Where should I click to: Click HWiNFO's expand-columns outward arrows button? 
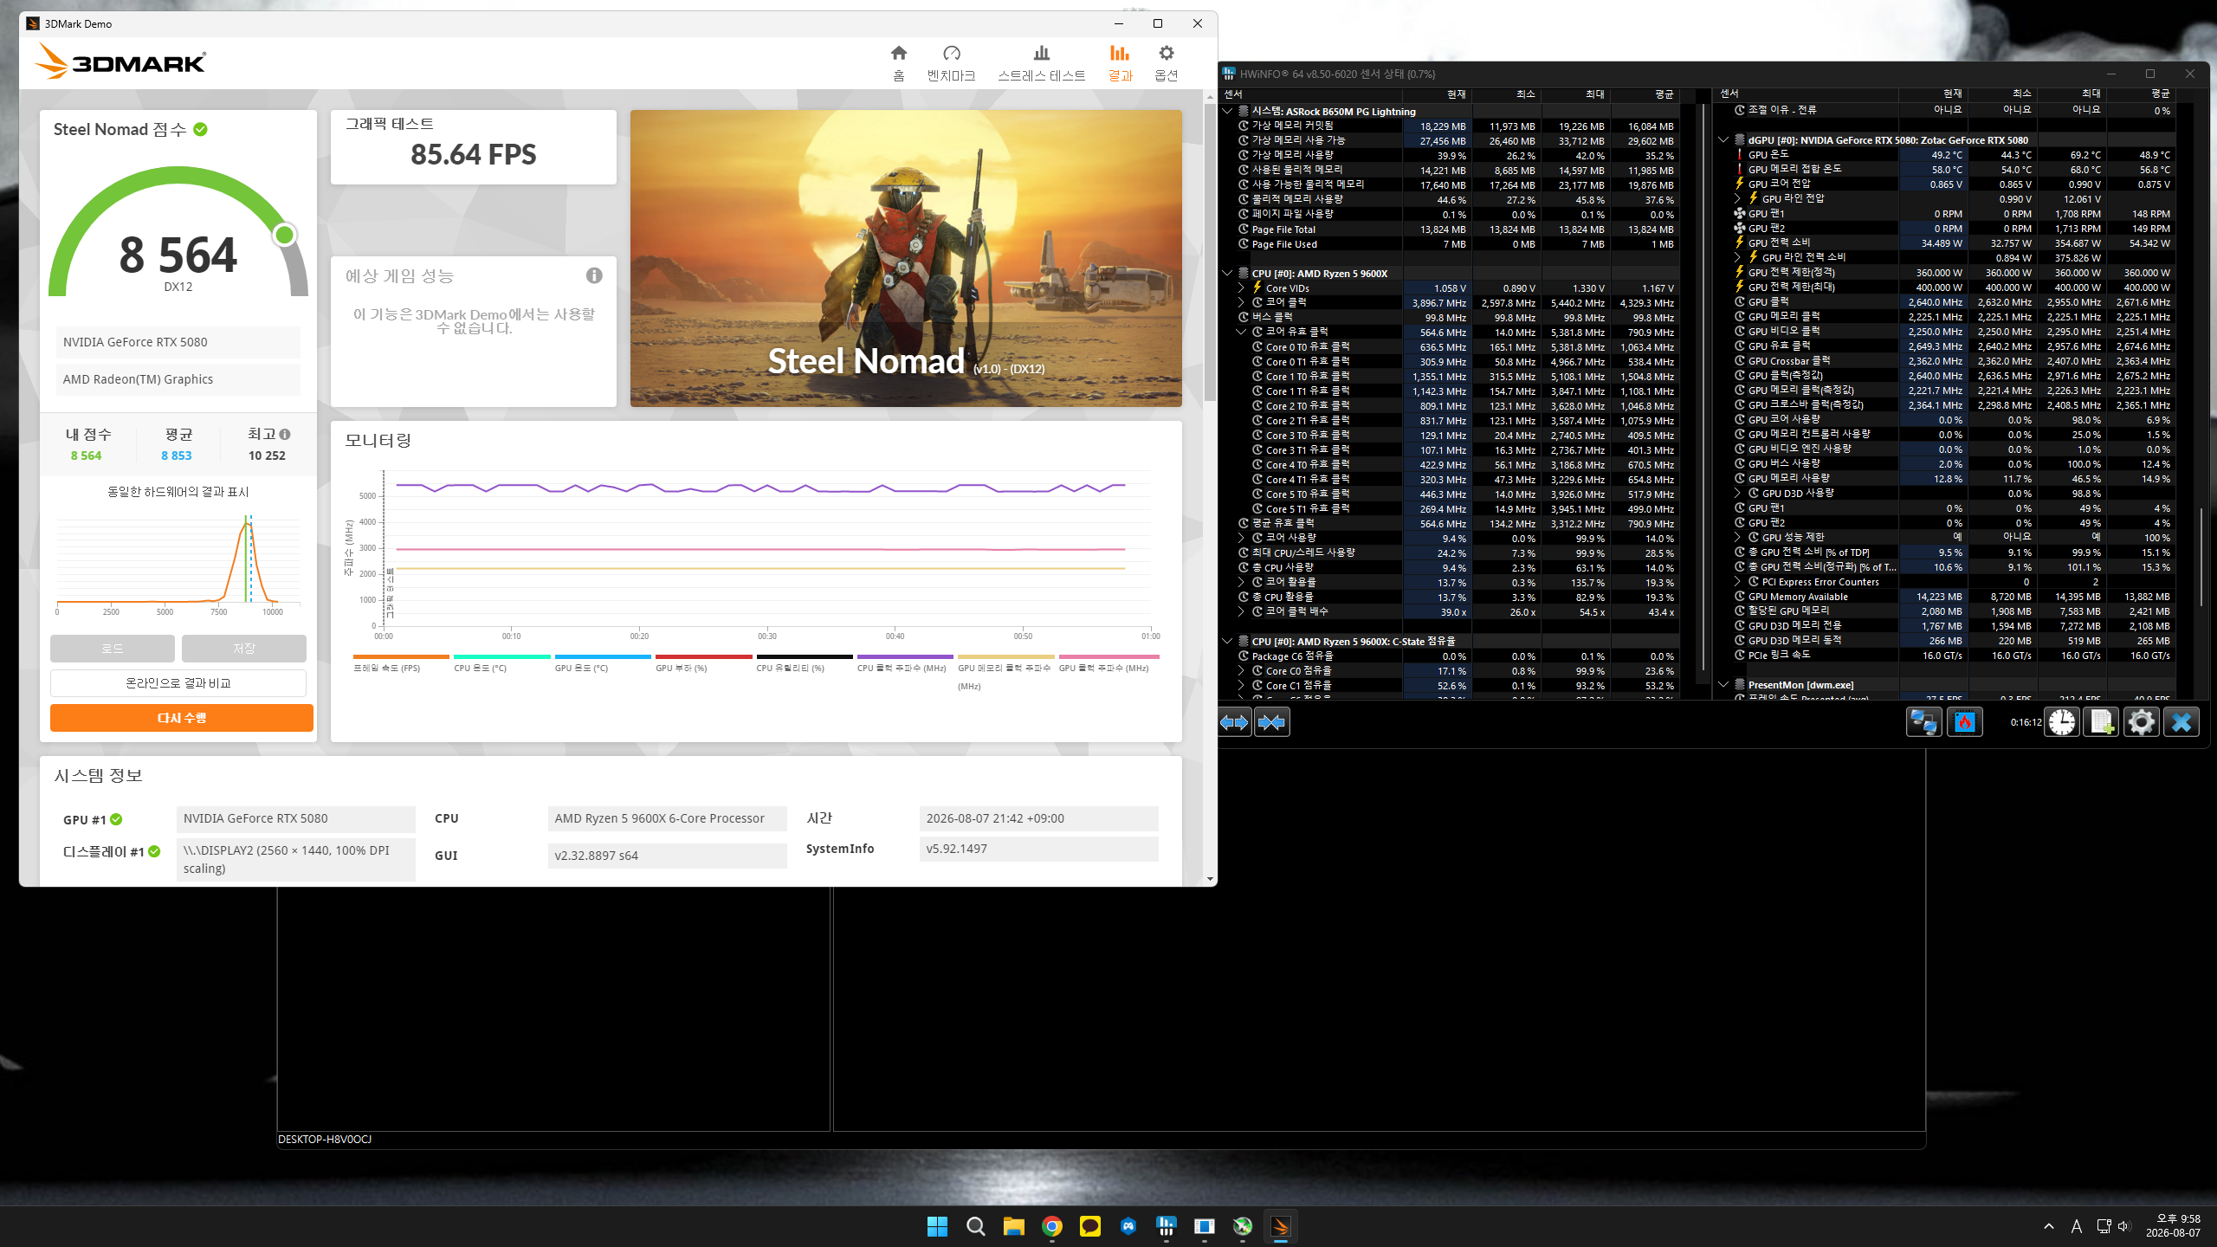click(x=1235, y=722)
